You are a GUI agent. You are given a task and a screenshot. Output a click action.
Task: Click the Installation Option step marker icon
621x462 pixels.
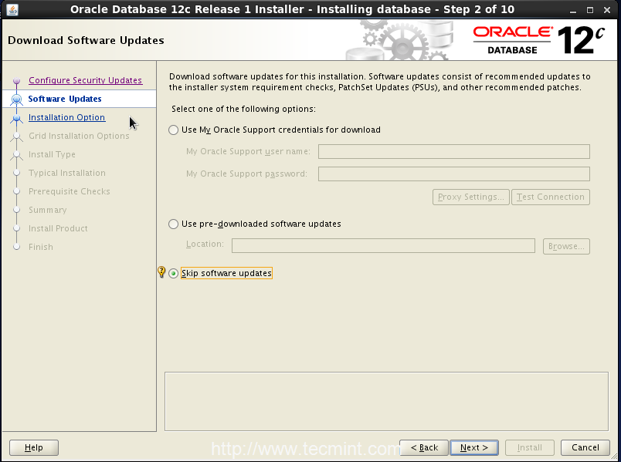click(x=17, y=118)
